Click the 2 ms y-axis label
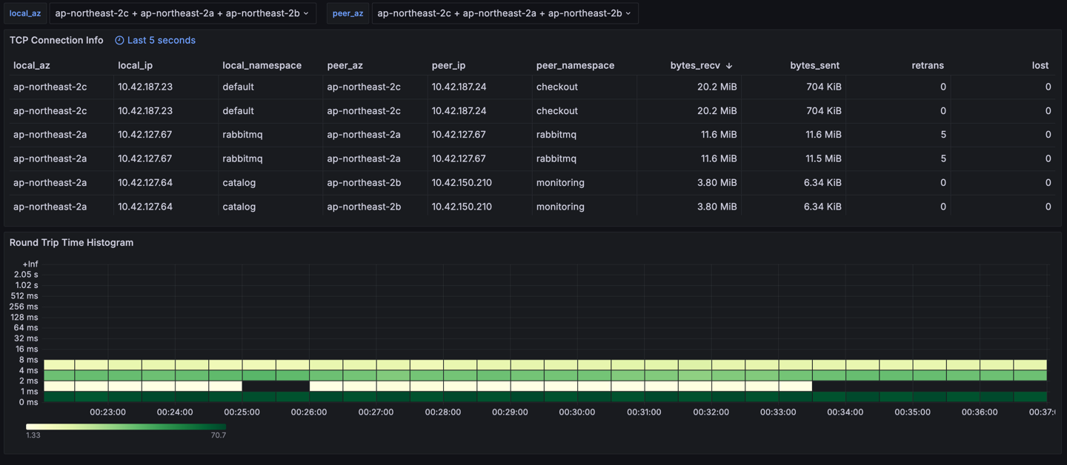The image size is (1067, 465). 29,381
